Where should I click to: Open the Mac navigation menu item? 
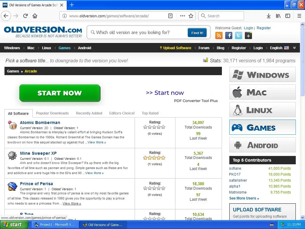[31, 48]
